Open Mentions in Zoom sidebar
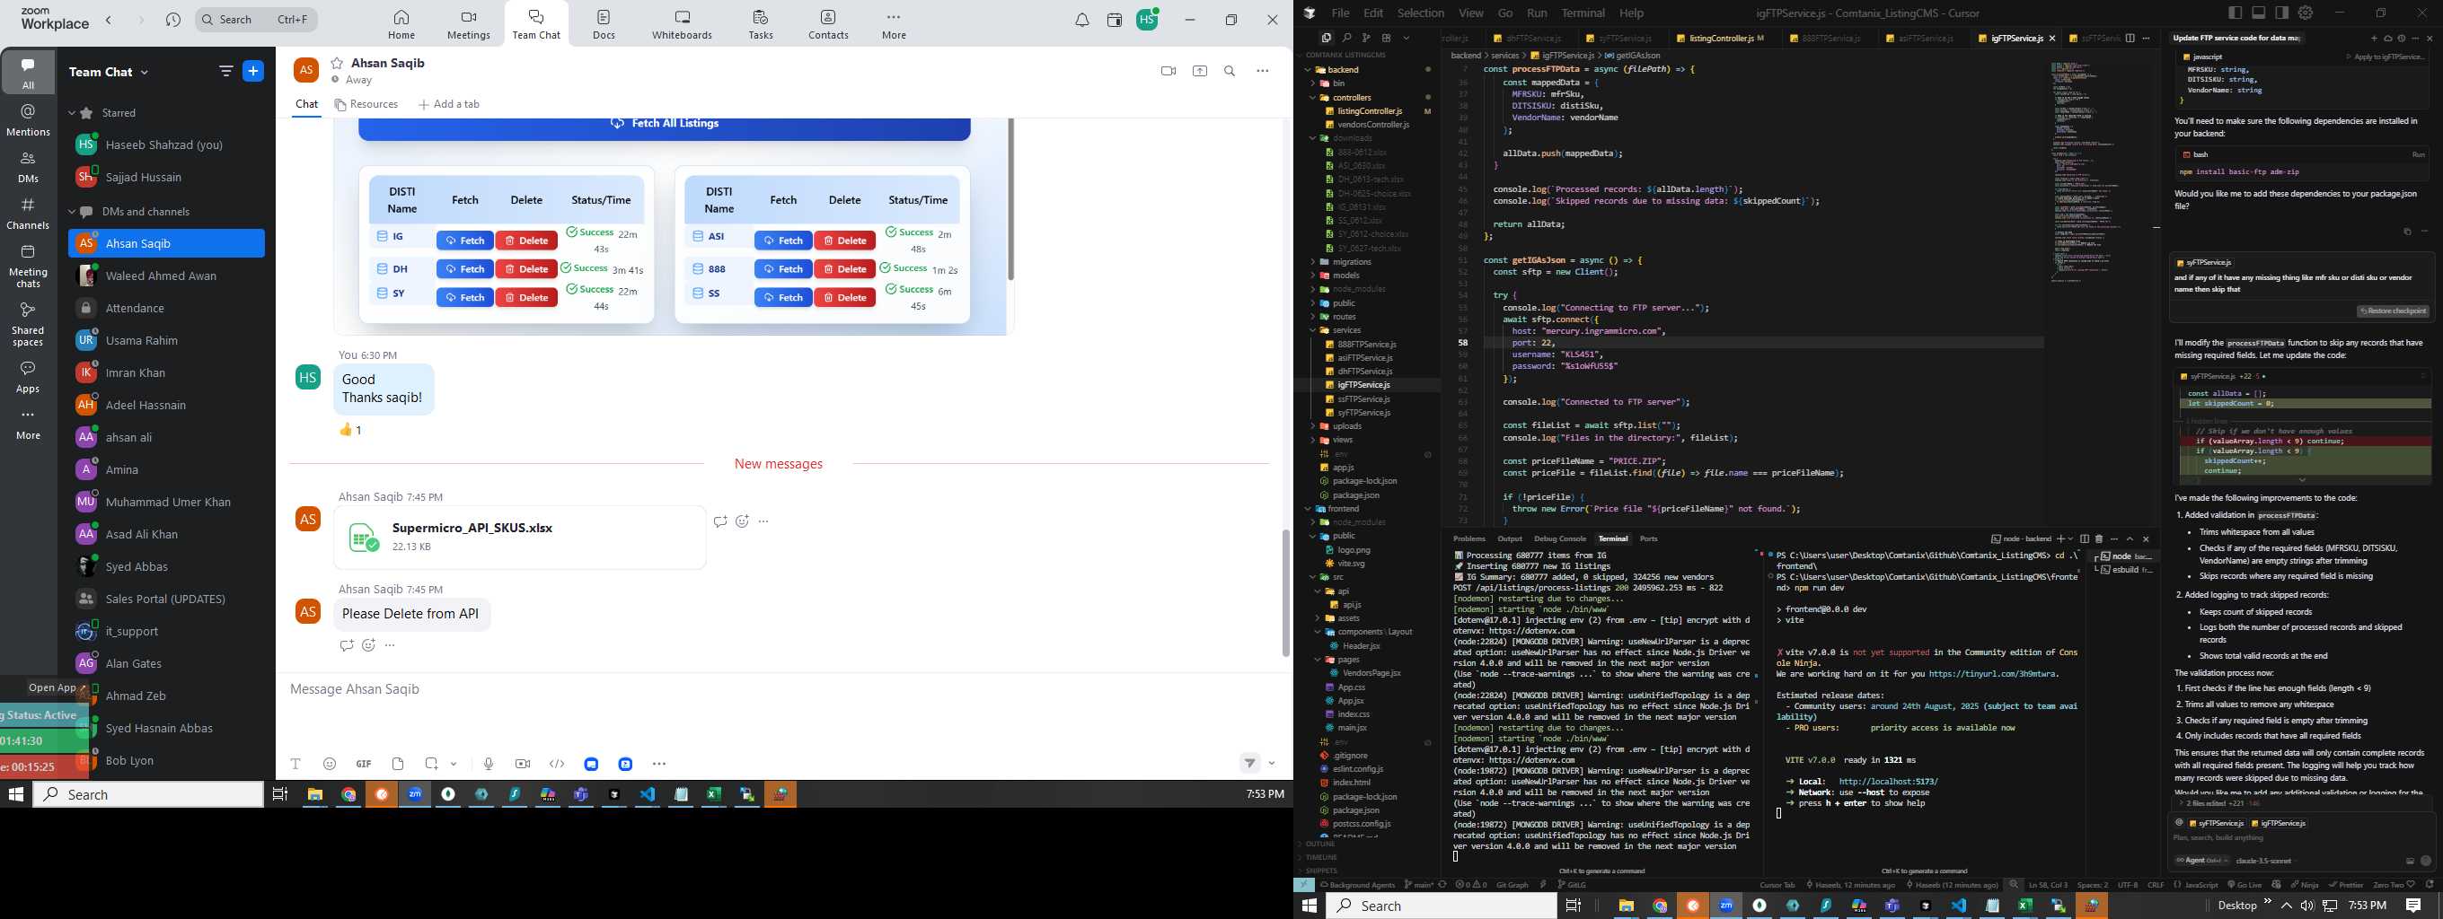 [x=28, y=120]
